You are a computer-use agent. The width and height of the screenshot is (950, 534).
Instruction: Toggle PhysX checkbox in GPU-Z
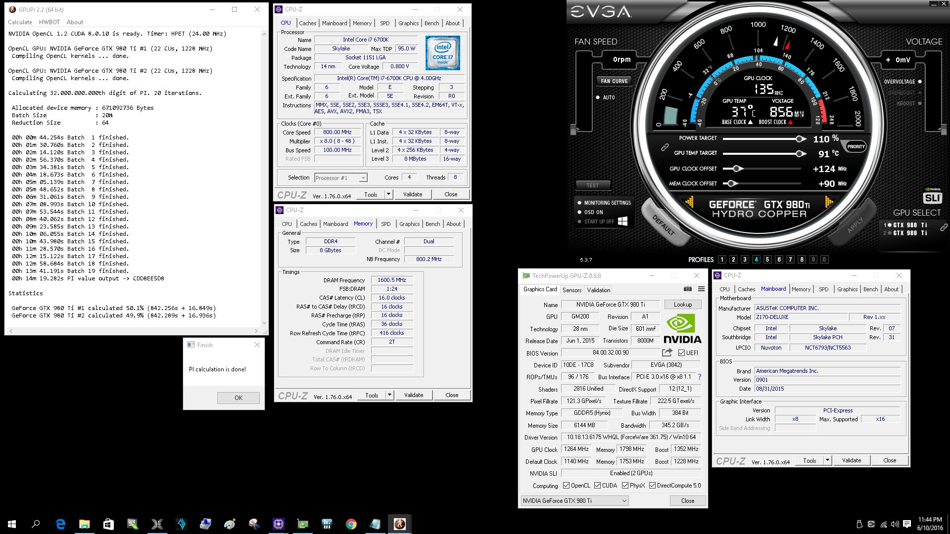pyautogui.click(x=625, y=486)
